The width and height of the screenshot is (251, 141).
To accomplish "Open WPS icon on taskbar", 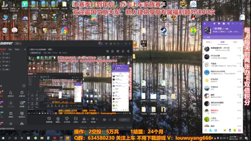I will 55,138.
